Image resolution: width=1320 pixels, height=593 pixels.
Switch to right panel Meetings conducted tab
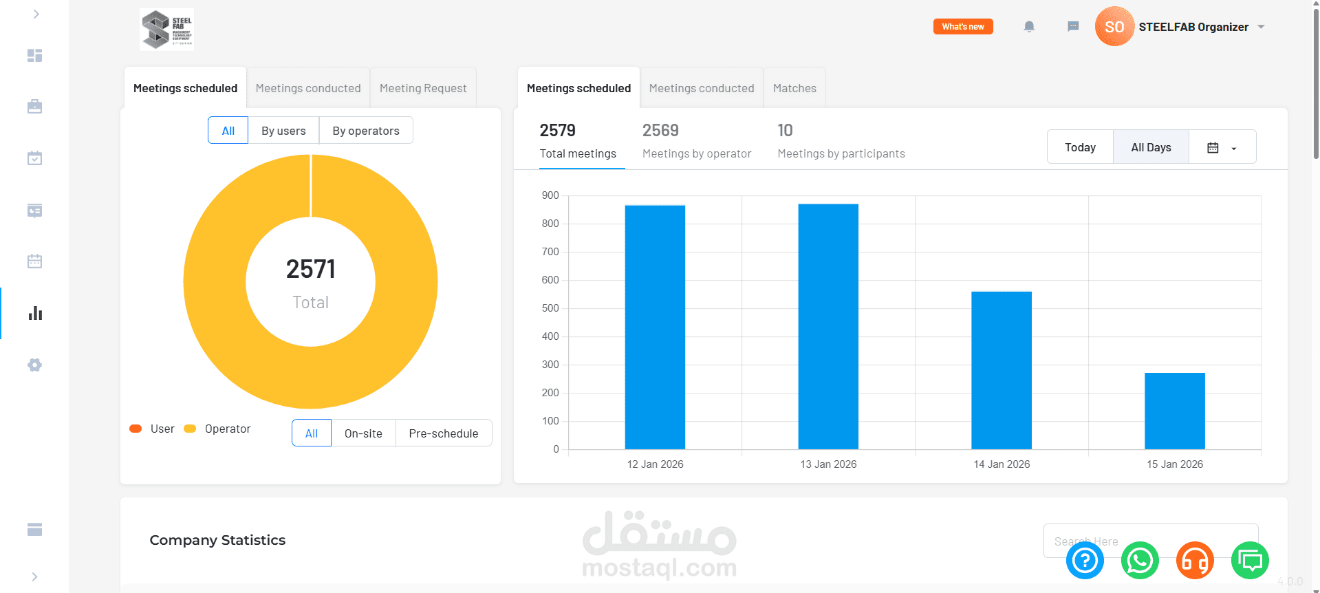coord(702,88)
